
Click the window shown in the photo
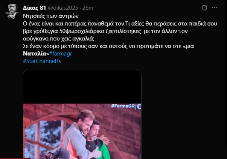tap(43, 137)
